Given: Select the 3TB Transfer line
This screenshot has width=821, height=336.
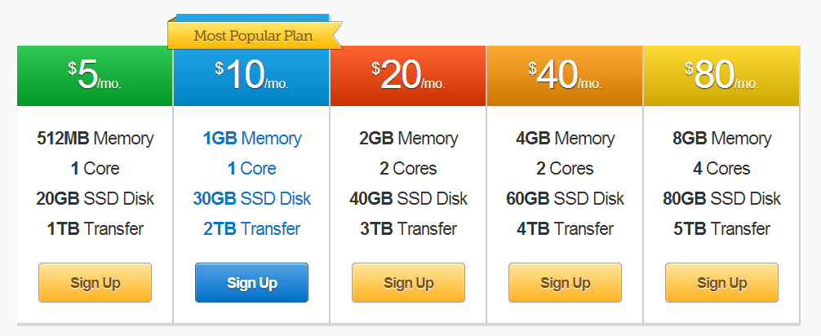Looking at the screenshot, I should [408, 229].
